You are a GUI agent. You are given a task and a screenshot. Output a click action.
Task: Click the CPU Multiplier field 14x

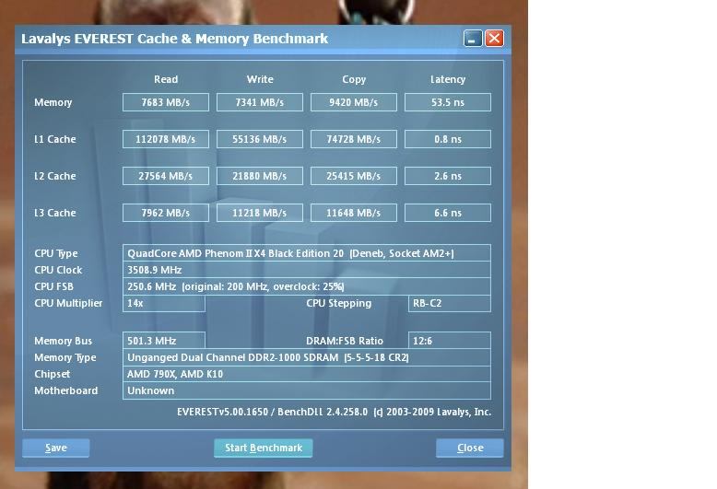pos(164,303)
